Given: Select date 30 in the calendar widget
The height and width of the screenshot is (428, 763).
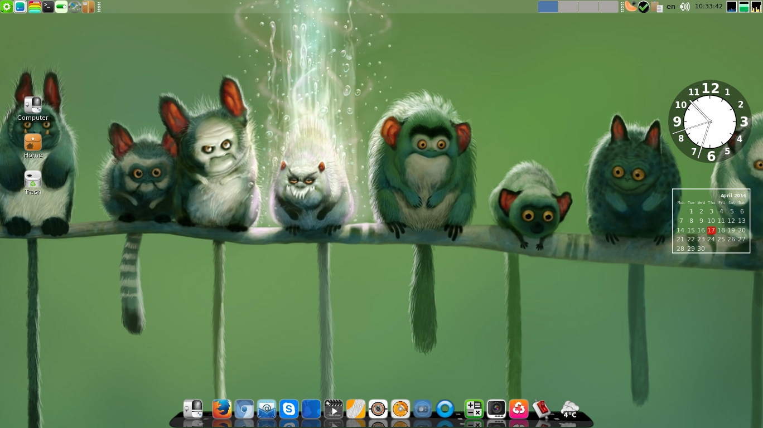Looking at the screenshot, I should [x=701, y=249].
